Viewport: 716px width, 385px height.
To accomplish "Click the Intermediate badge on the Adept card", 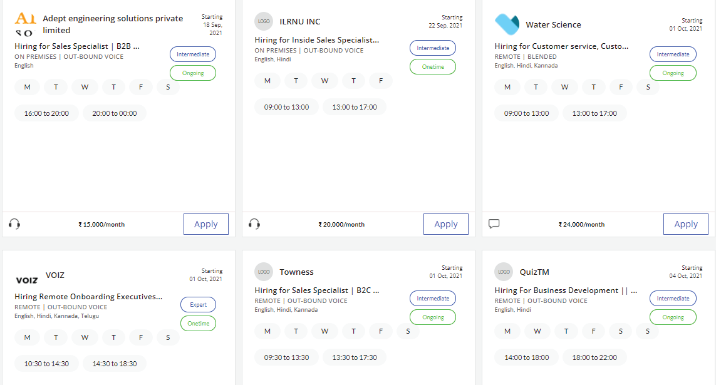I will (x=193, y=54).
